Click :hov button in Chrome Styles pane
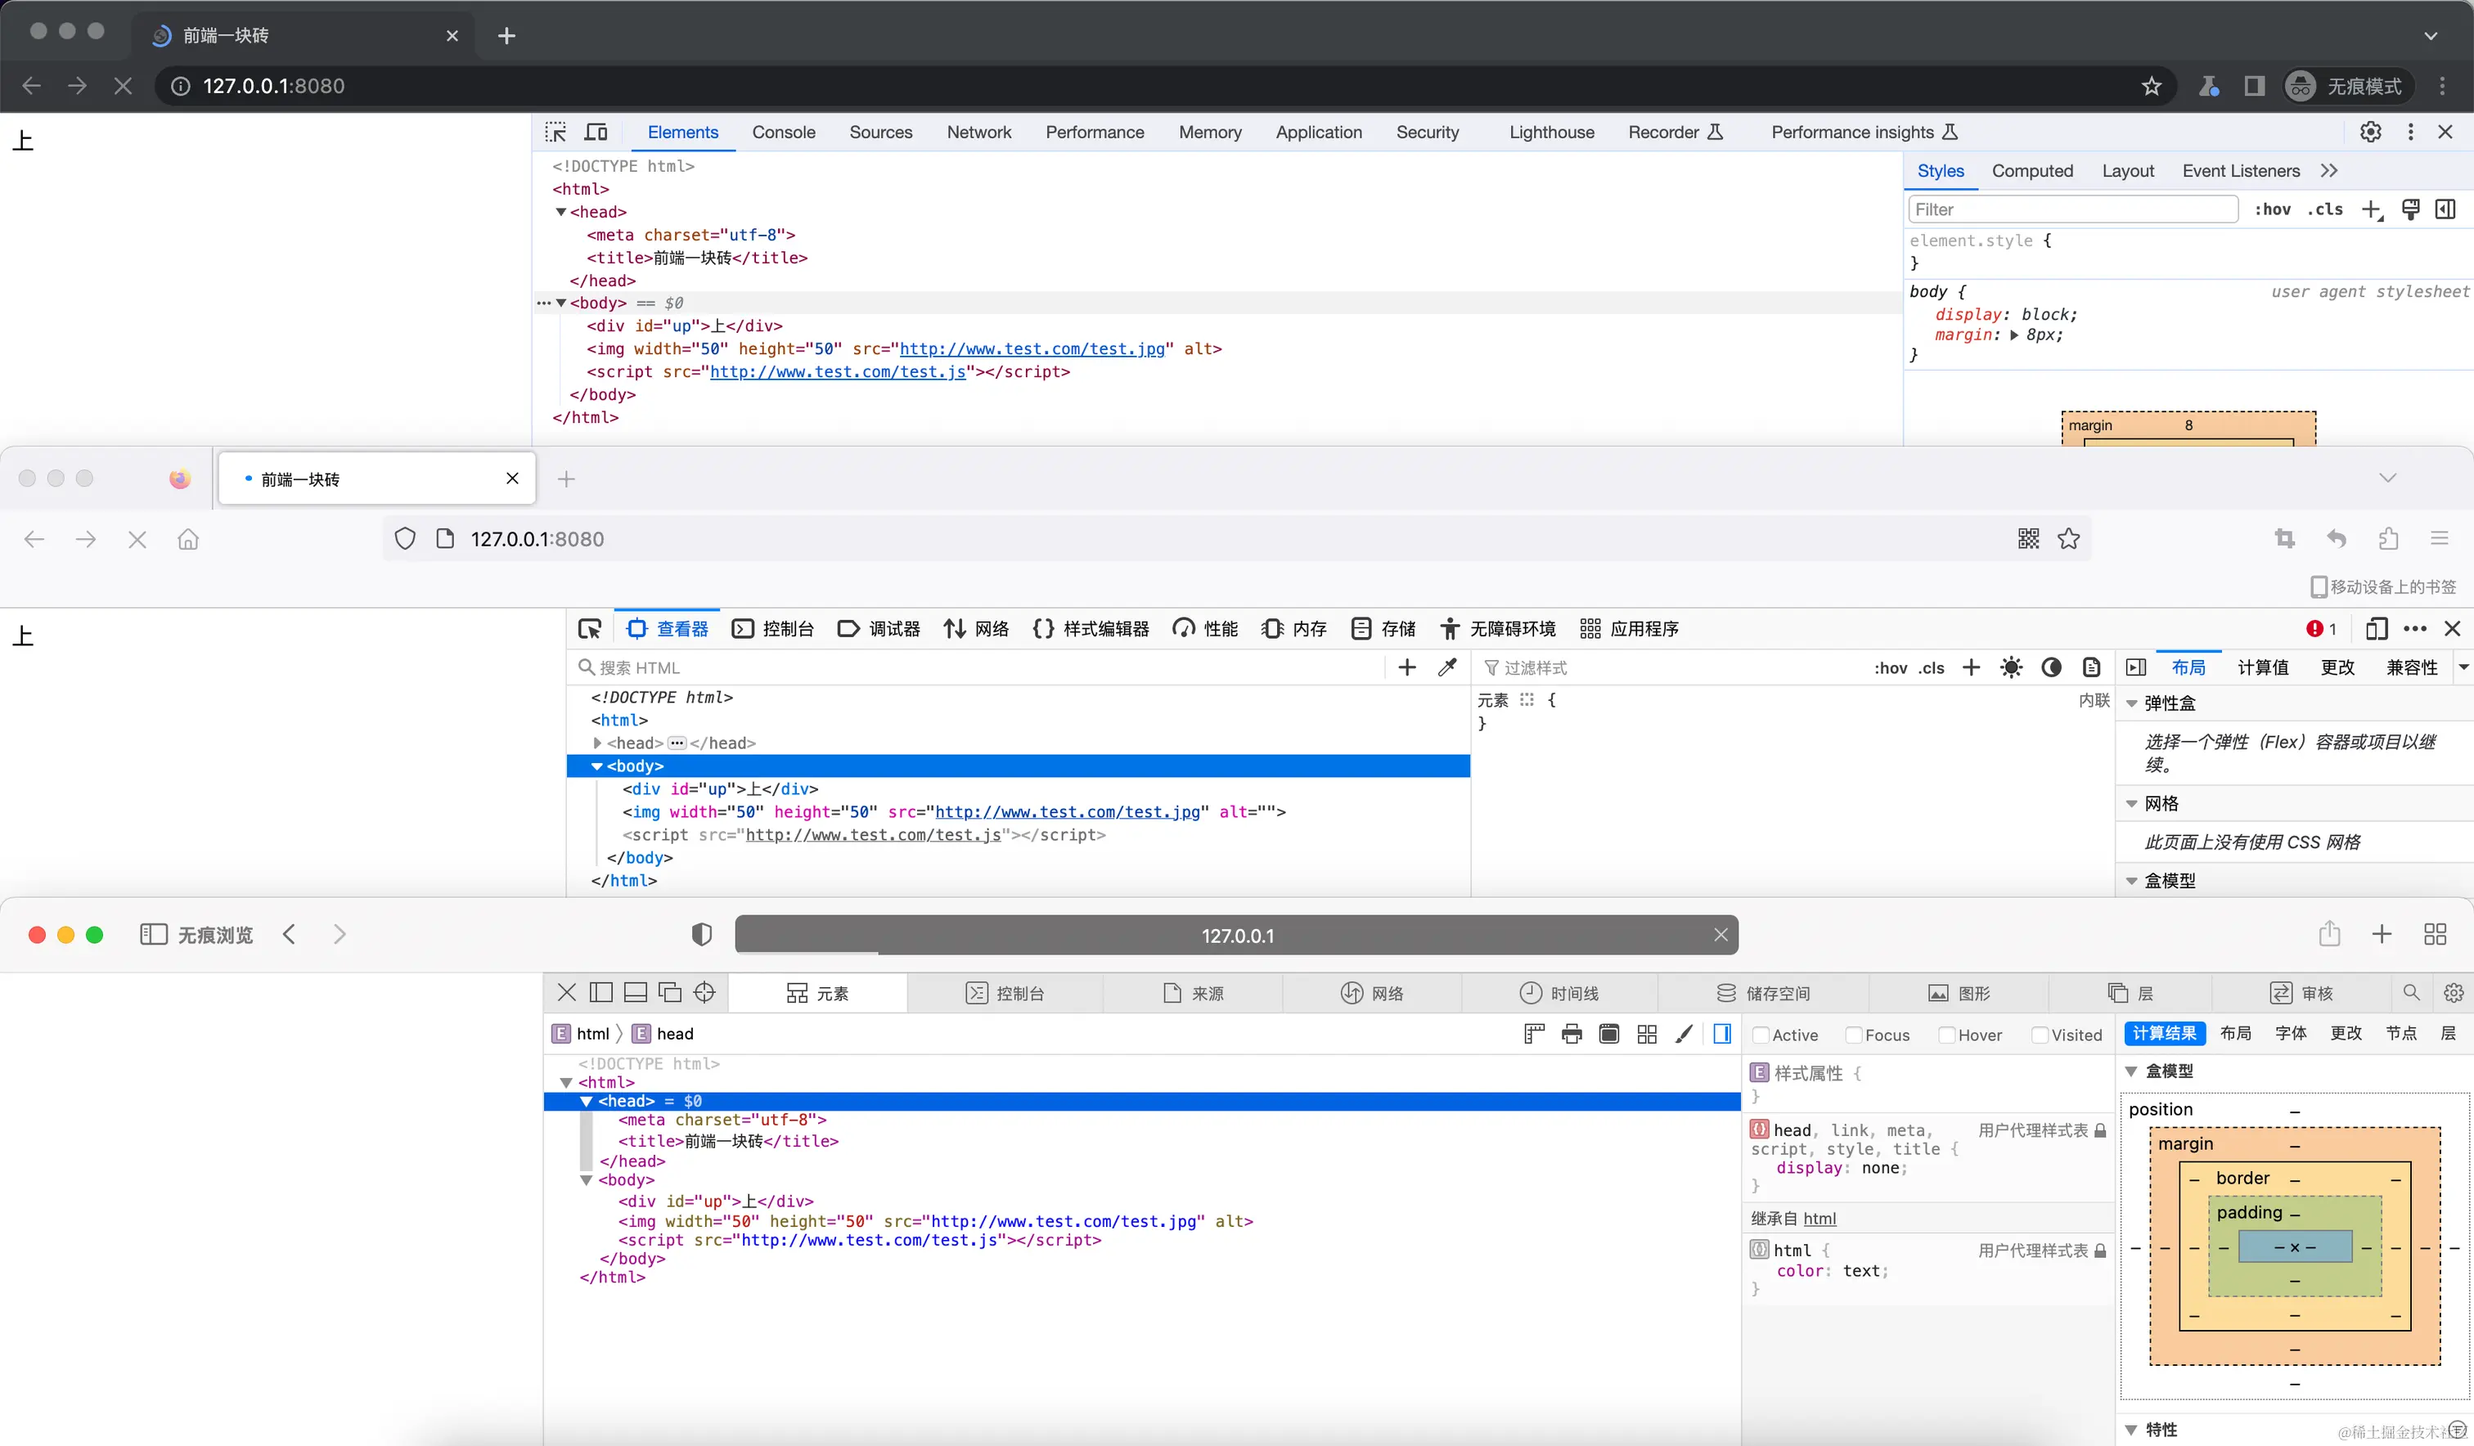Viewport: 2474px width, 1446px height. click(x=2273, y=209)
